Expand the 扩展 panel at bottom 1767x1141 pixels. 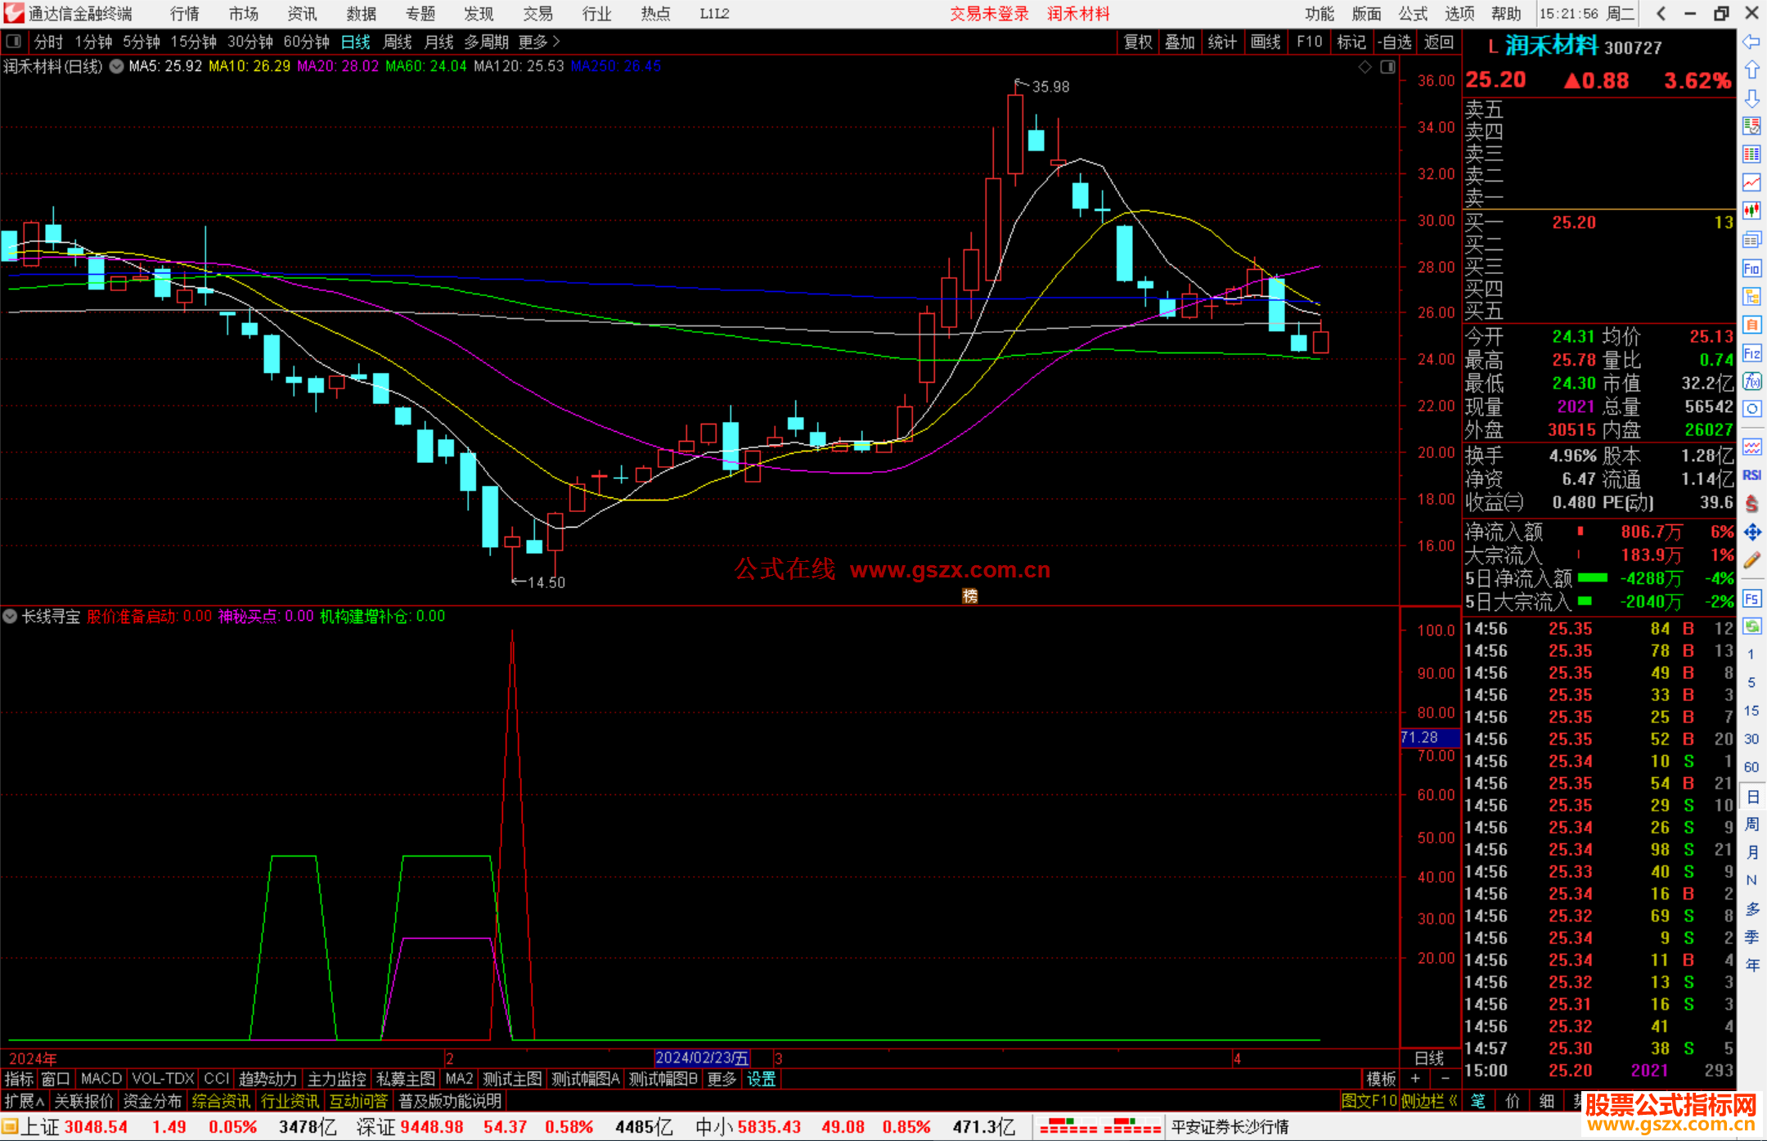pyautogui.click(x=25, y=1101)
